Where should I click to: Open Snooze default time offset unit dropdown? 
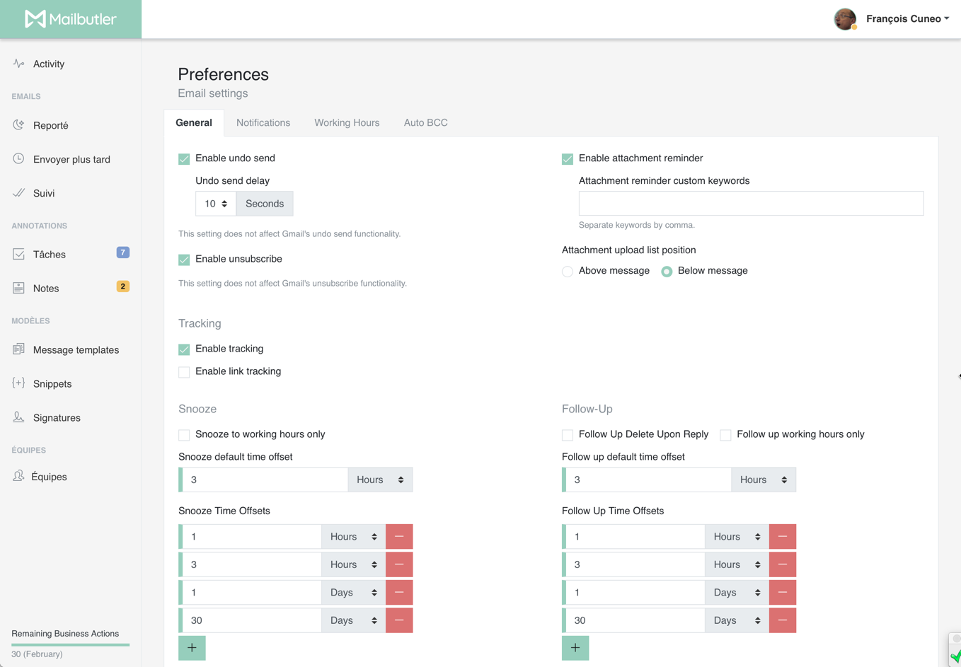coord(380,480)
